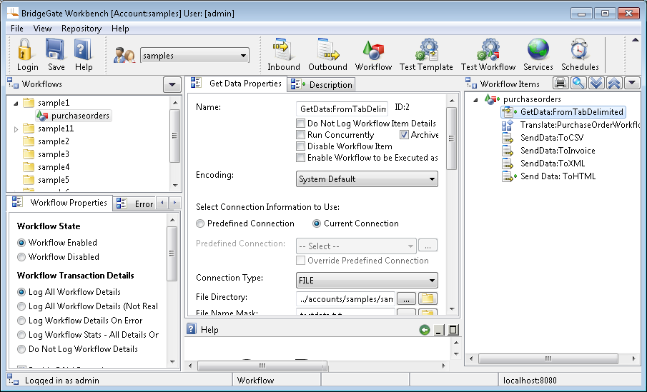Check Disable Workflow Item
Screen dimensions: 647x392
click(301, 146)
